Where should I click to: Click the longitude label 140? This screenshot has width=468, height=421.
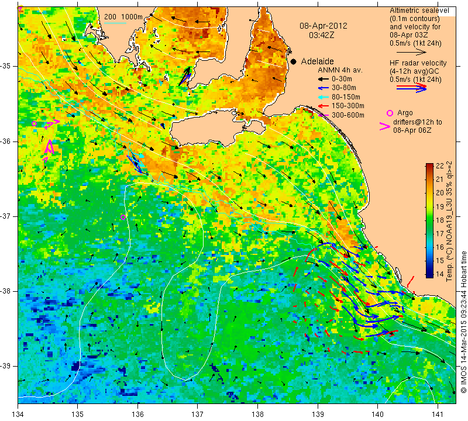point(377,415)
